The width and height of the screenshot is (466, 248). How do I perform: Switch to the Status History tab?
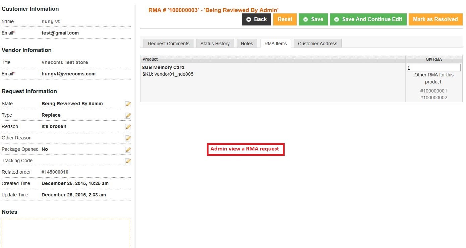tap(215, 44)
